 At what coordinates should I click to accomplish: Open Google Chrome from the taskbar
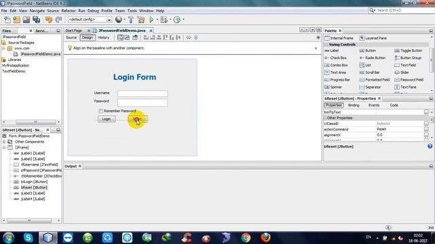[x=245, y=238]
